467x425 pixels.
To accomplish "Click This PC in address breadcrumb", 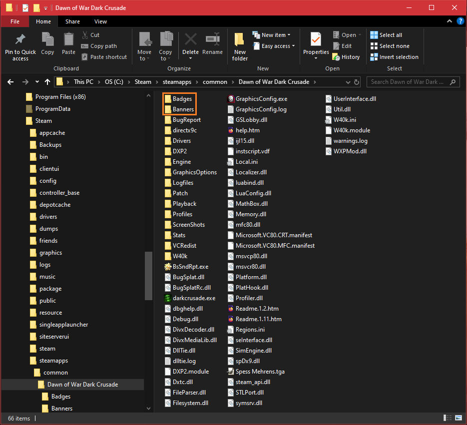I will (83, 82).
